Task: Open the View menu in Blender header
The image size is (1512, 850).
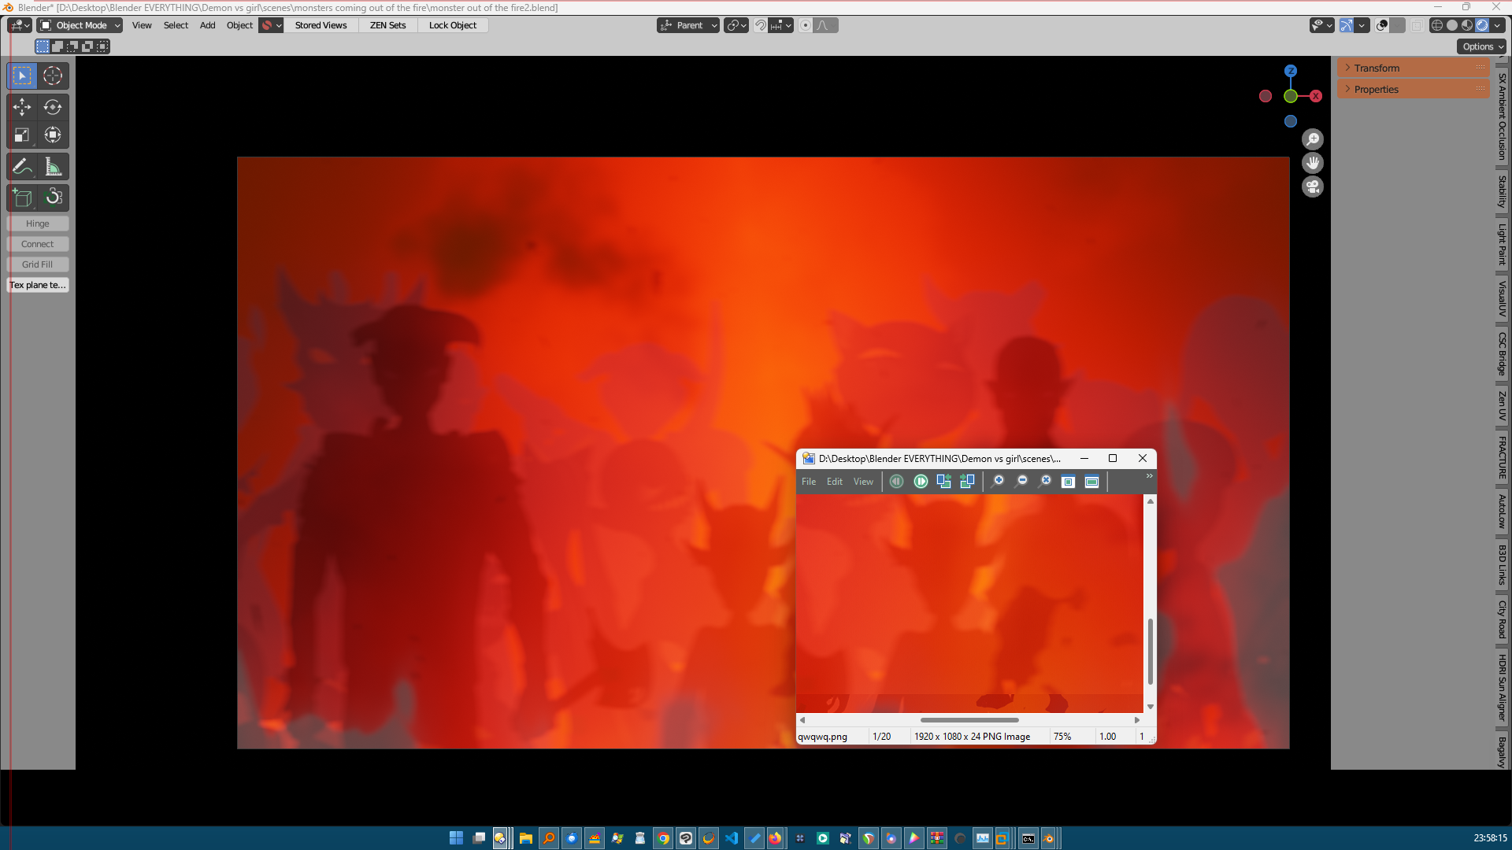Action: coord(142,25)
